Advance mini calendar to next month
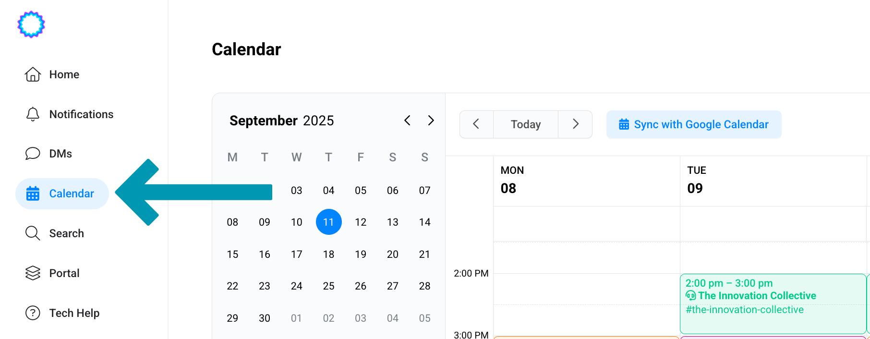Viewport: 870px width, 339px height. click(431, 121)
